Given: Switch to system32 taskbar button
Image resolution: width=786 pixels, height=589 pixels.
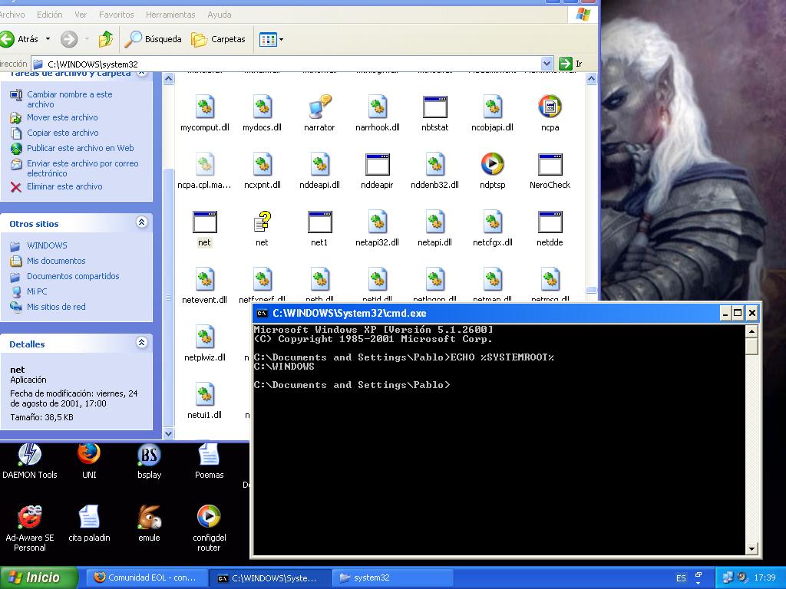Looking at the screenshot, I should tap(392, 577).
